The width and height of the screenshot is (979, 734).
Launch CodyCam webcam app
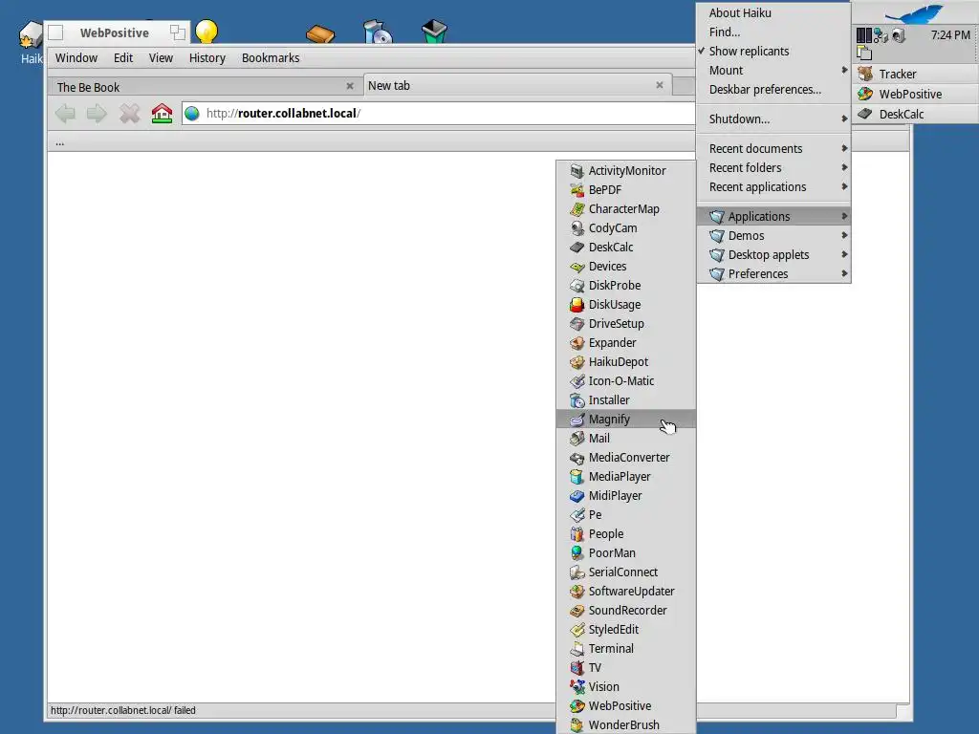click(x=625, y=227)
